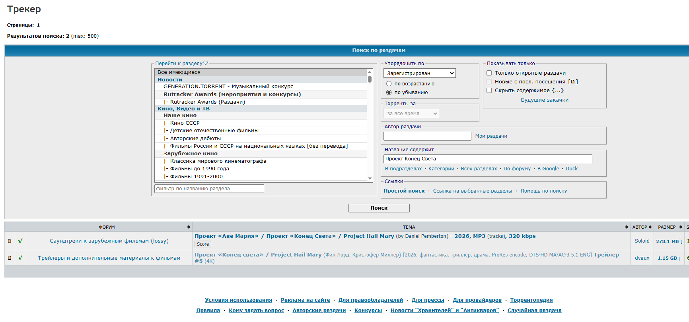
Task: Click the 'Score' button under Аве Мария topic
Action: [x=203, y=244]
